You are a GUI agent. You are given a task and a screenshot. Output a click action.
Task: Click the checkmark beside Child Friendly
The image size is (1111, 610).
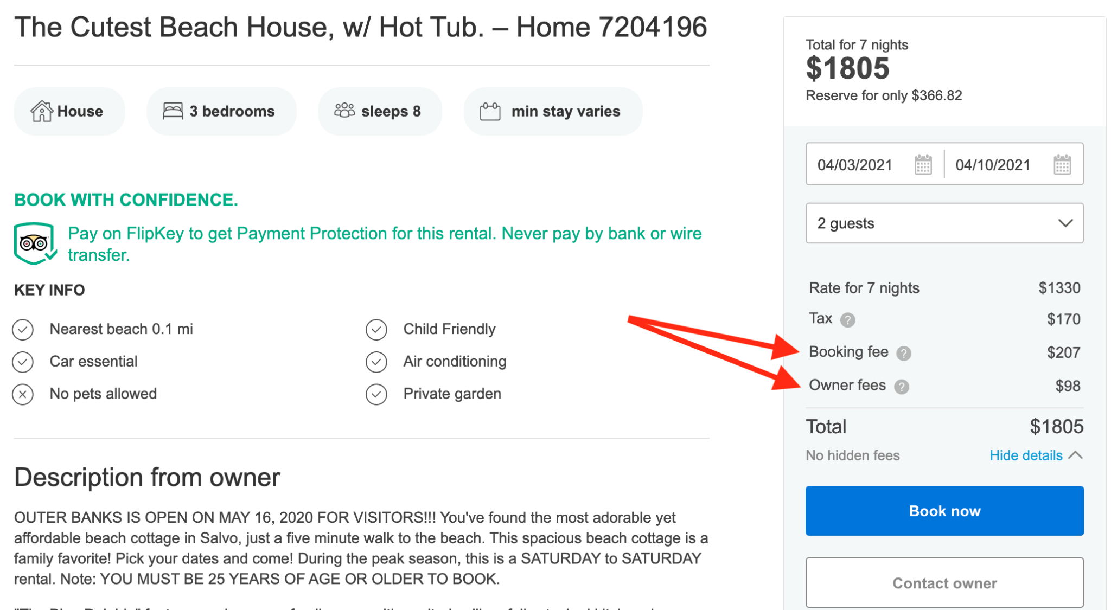click(x=376, y=329)
